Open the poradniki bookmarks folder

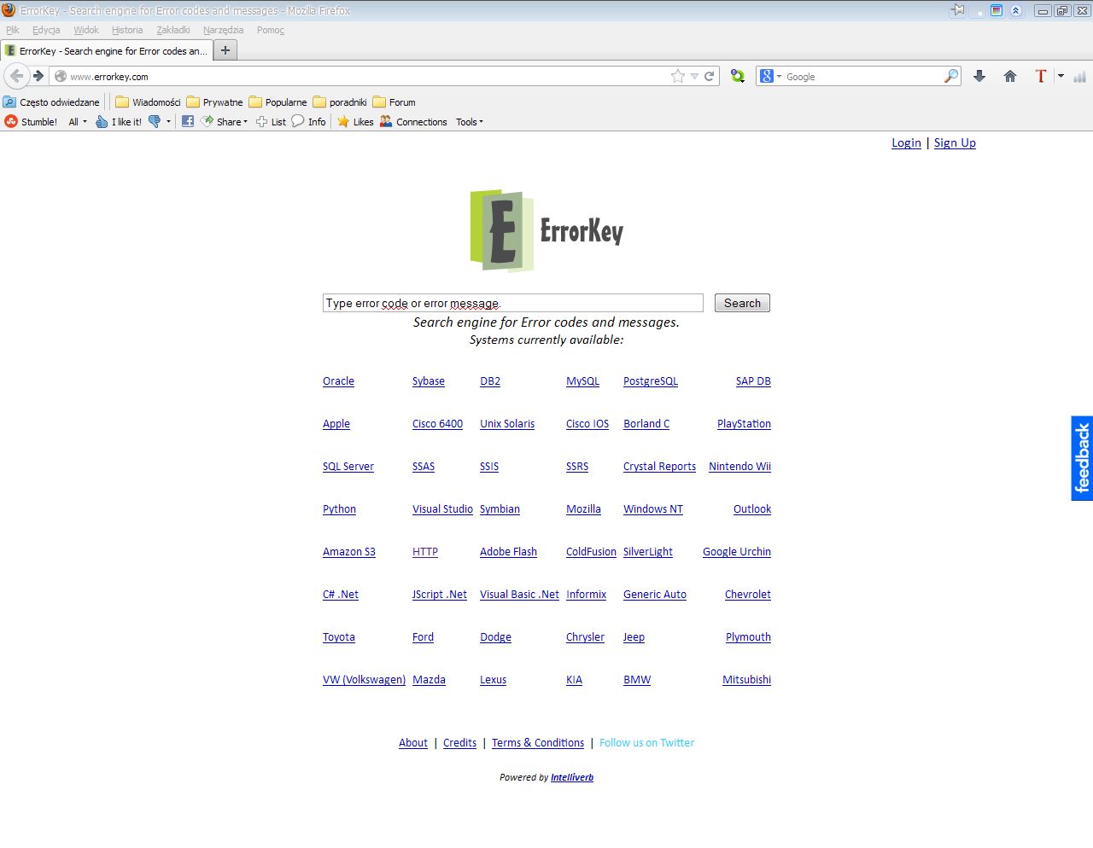[340, 102]
